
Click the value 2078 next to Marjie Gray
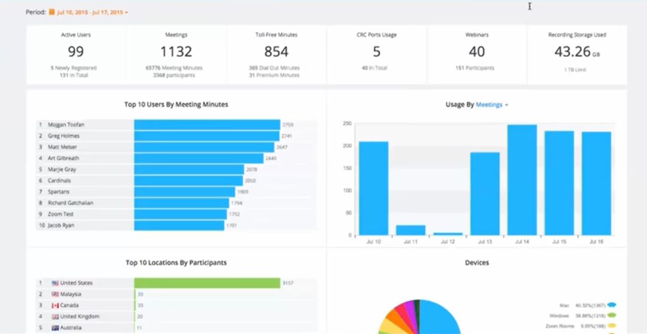[x=252, y=169]
